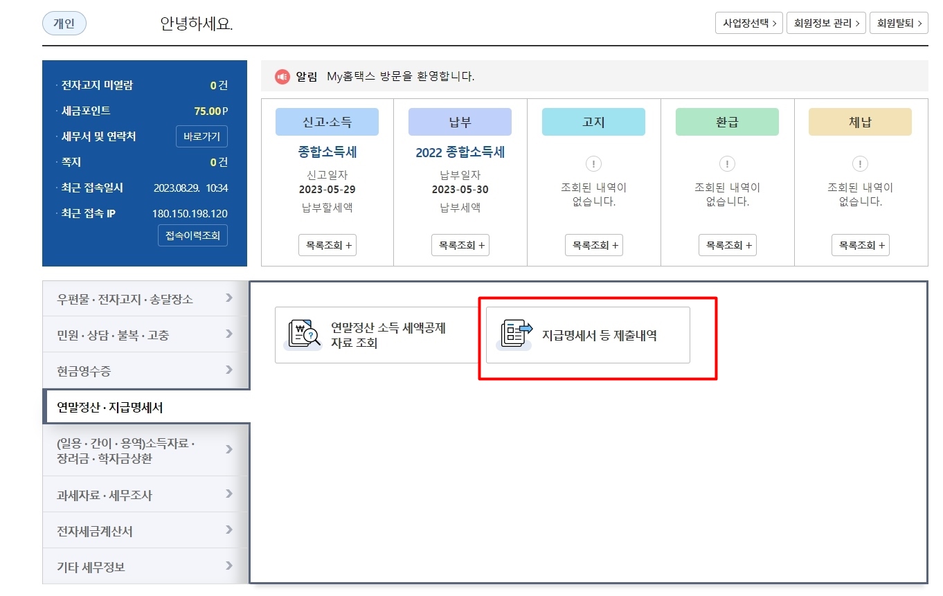
Task: Click the 신고일자 2023-05-29 date
Action: 327,190
